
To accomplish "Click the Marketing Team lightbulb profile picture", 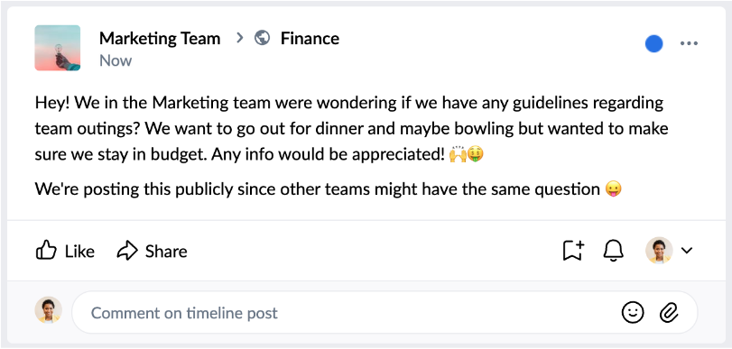I will [58, 48].
